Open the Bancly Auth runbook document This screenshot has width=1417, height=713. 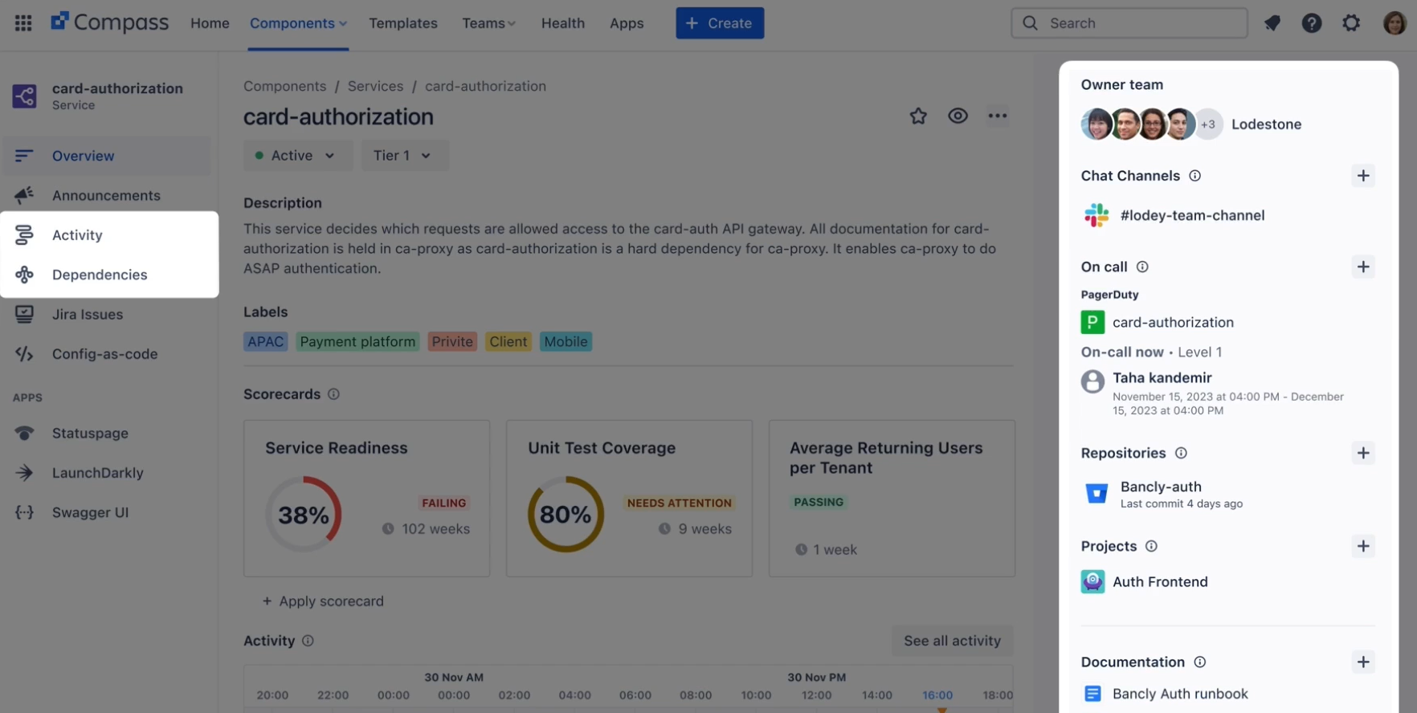1179,694
